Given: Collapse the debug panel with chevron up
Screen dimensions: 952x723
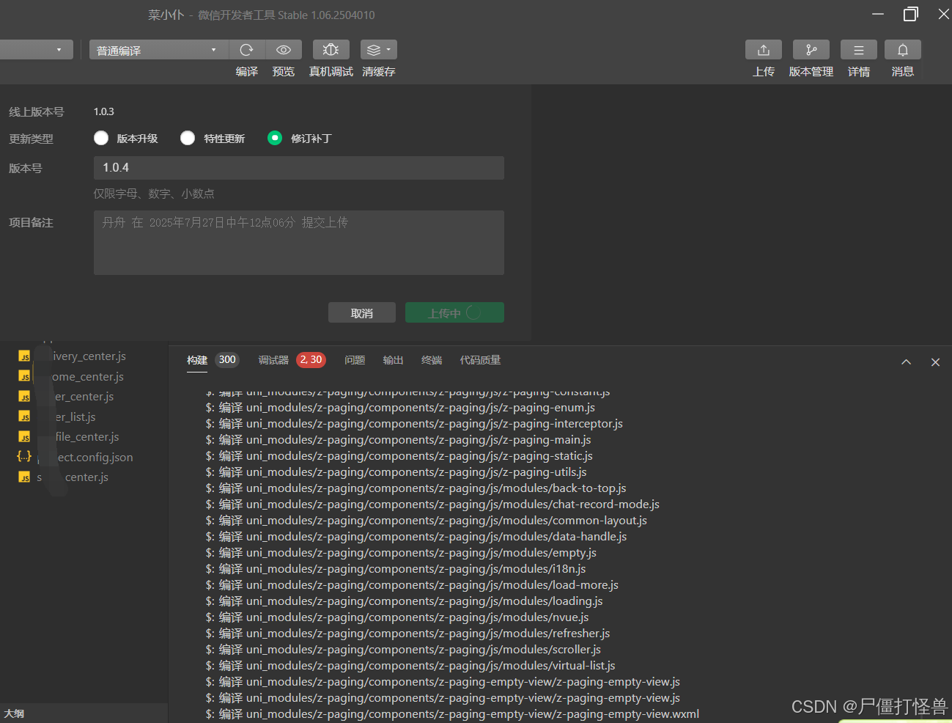Looking at the screenshot, I should pos(907,361).
